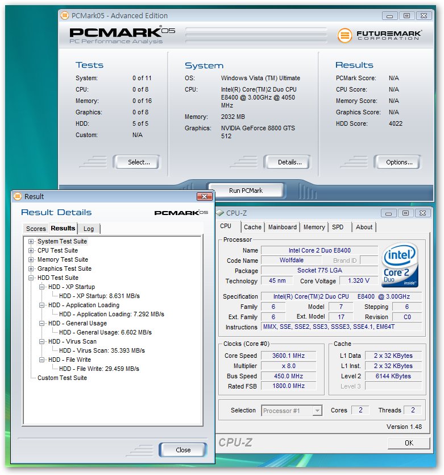Click the Bus Speed value '450.0 MHz'
Viewport: 444px width, 475px height.
288,376
